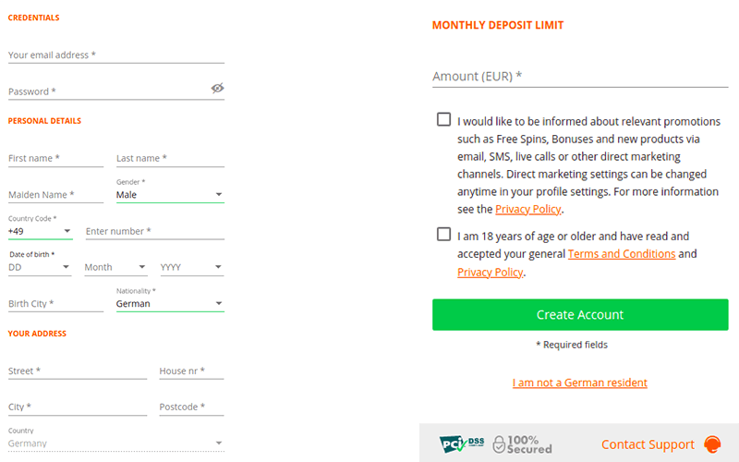Tick the 18 years age confirmation checkbox
The height and width of the screenshot is (462, 739).
point(444,235)
